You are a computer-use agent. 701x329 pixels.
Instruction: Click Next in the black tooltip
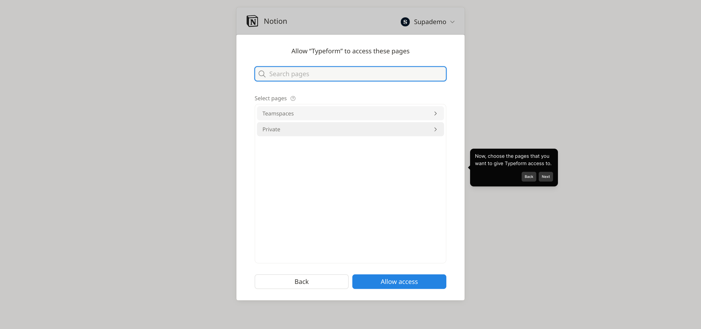pyautogui.click(x=545, y=177)
